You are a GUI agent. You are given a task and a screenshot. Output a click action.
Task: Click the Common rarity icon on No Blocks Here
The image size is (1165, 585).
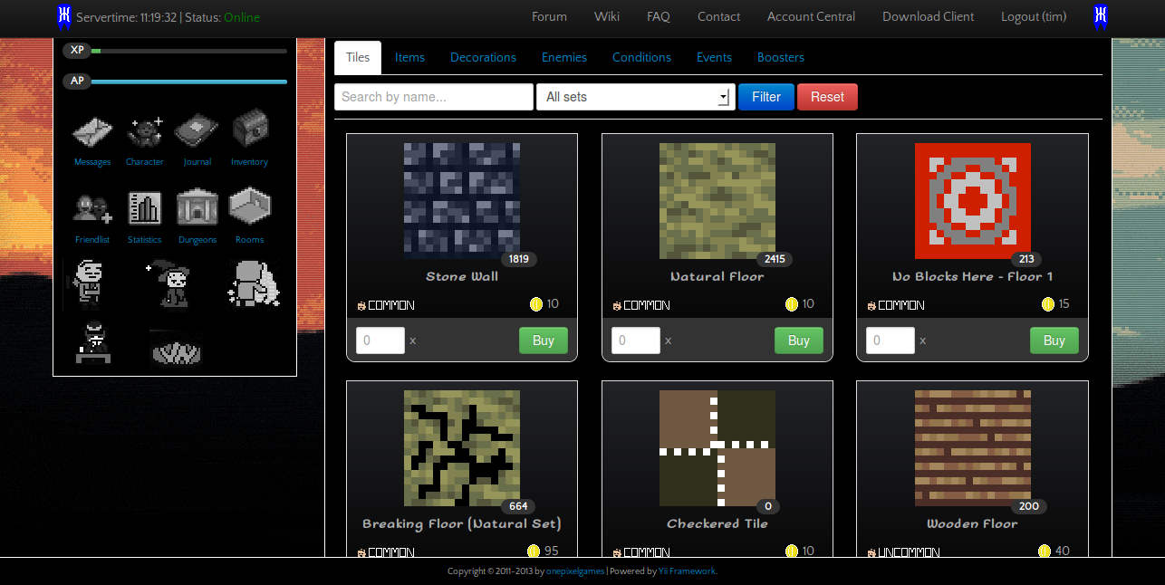pos(871,306)
